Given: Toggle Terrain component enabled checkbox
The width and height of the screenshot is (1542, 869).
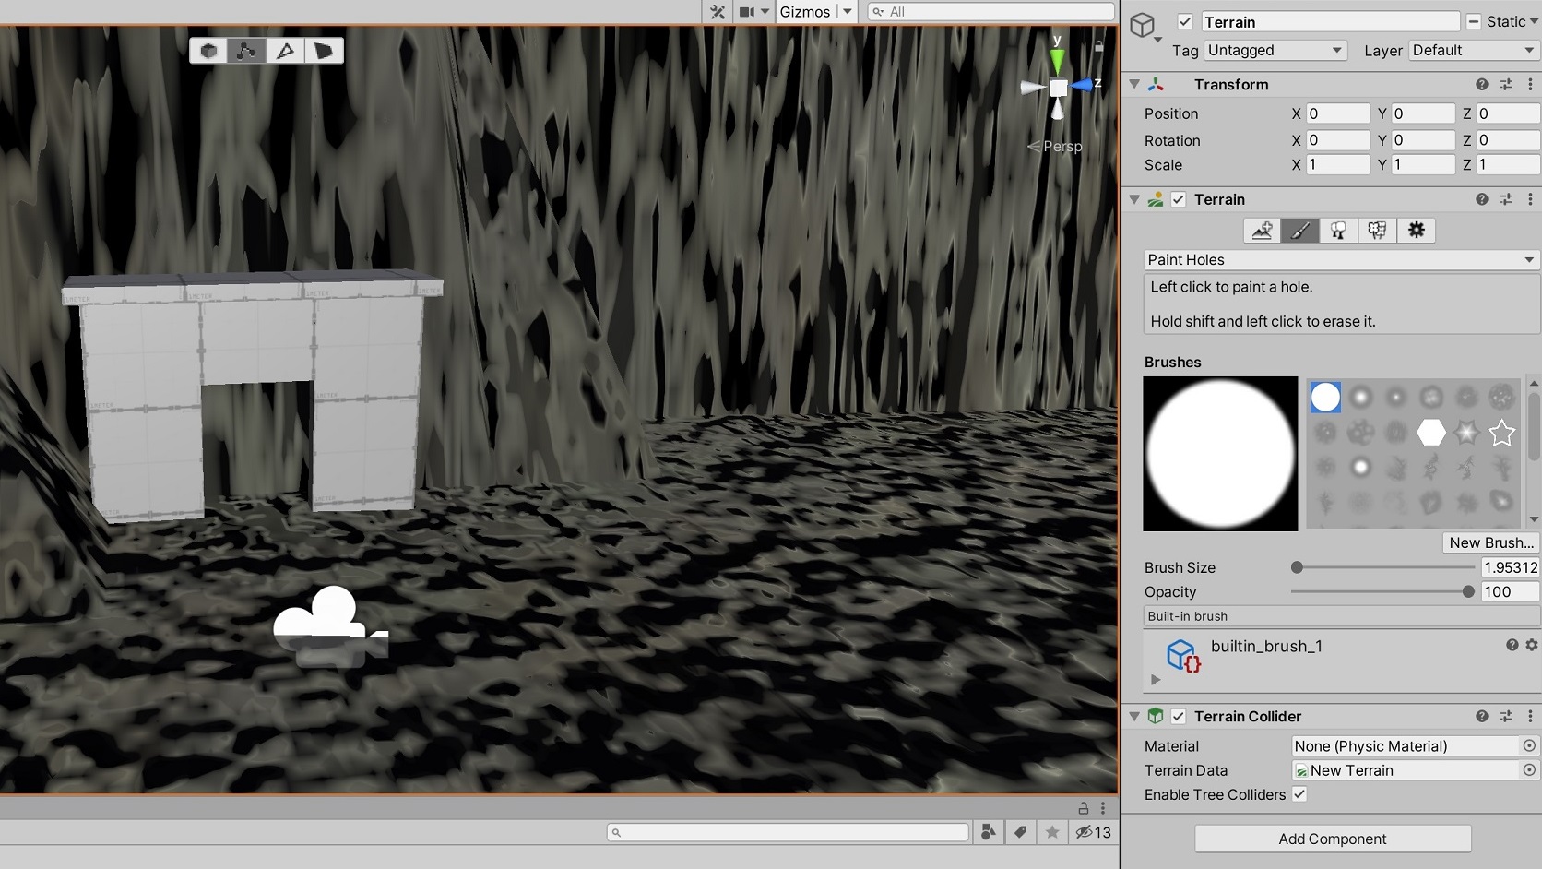Looking at the screenshot, I should [x=1179, y=199].
